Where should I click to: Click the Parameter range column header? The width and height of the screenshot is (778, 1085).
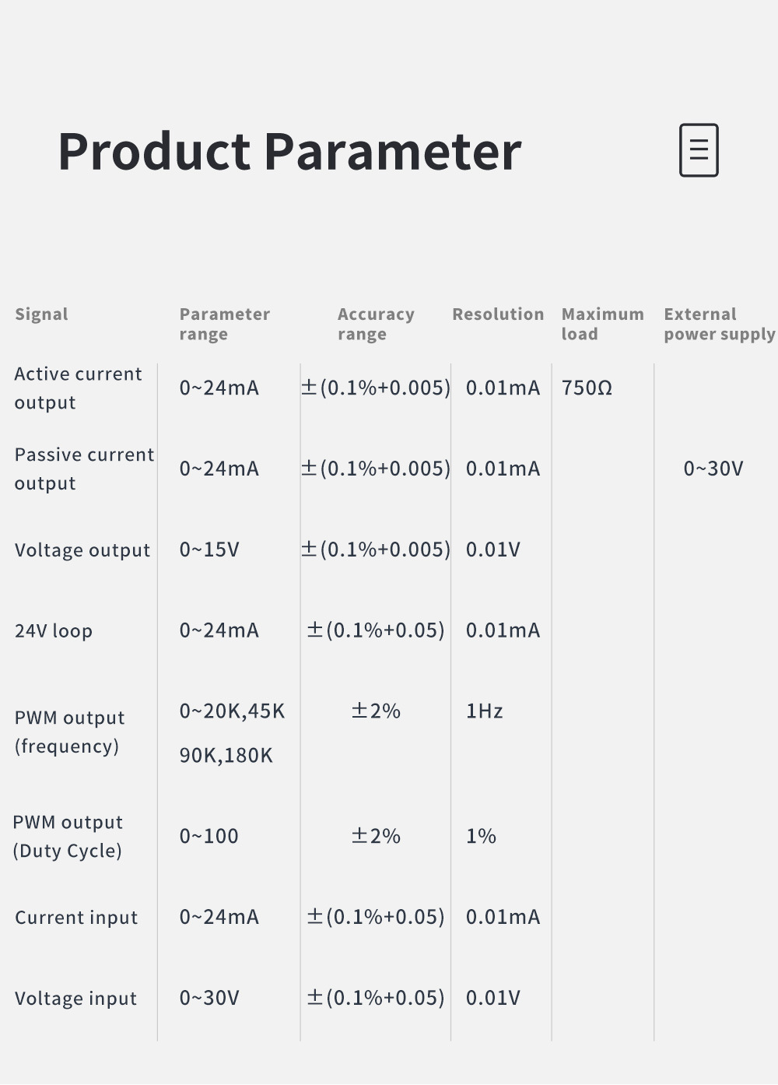[x=224, y=324]
